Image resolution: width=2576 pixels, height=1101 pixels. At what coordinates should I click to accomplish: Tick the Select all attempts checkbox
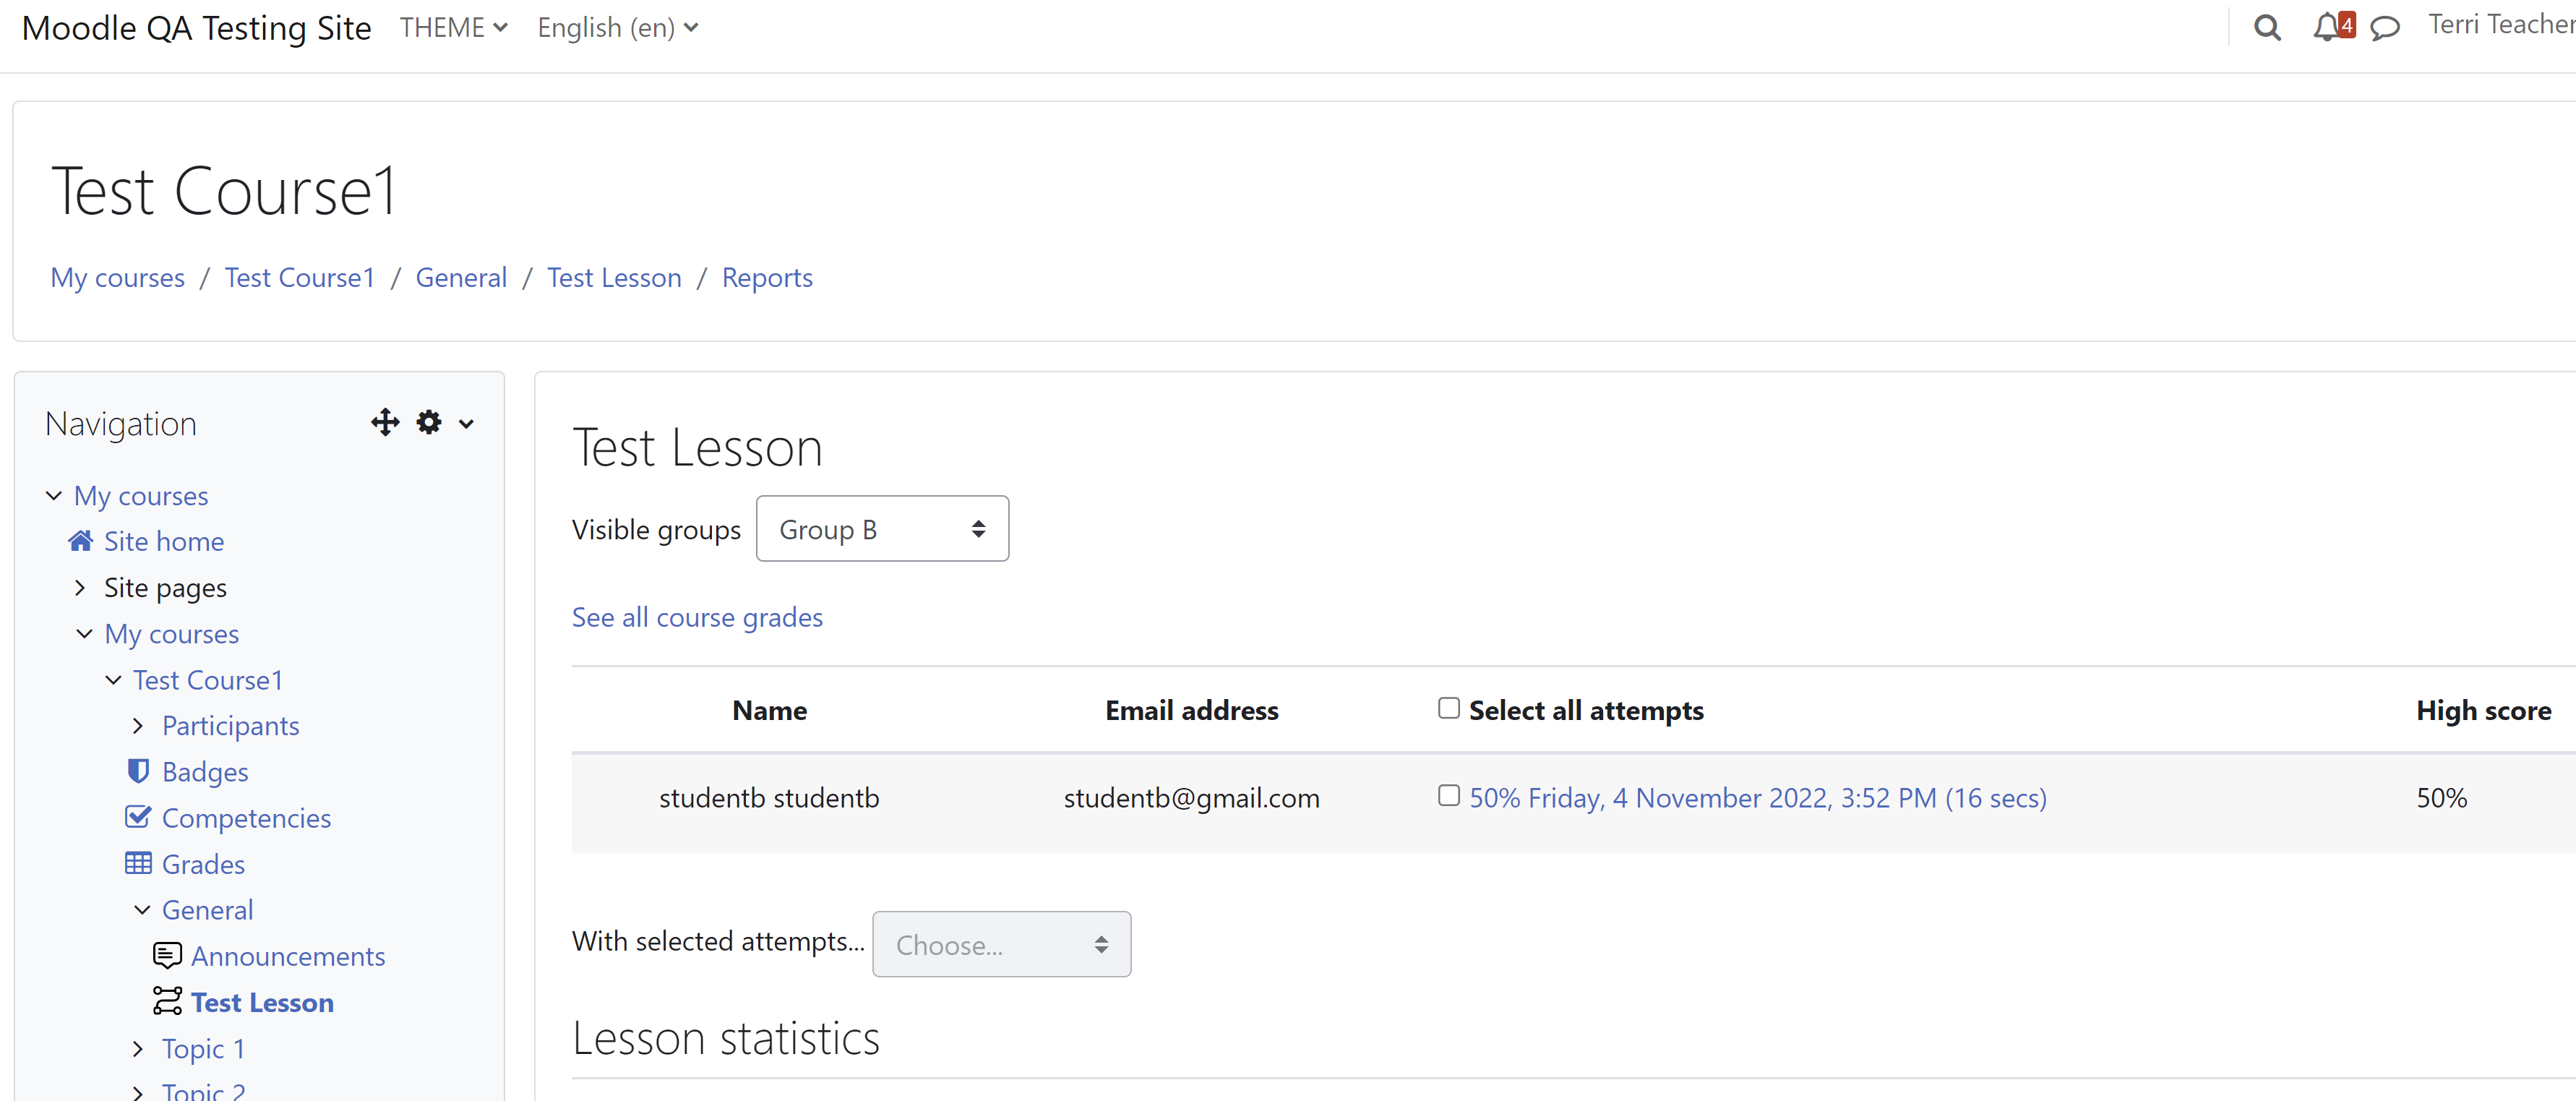(1448, 708)
